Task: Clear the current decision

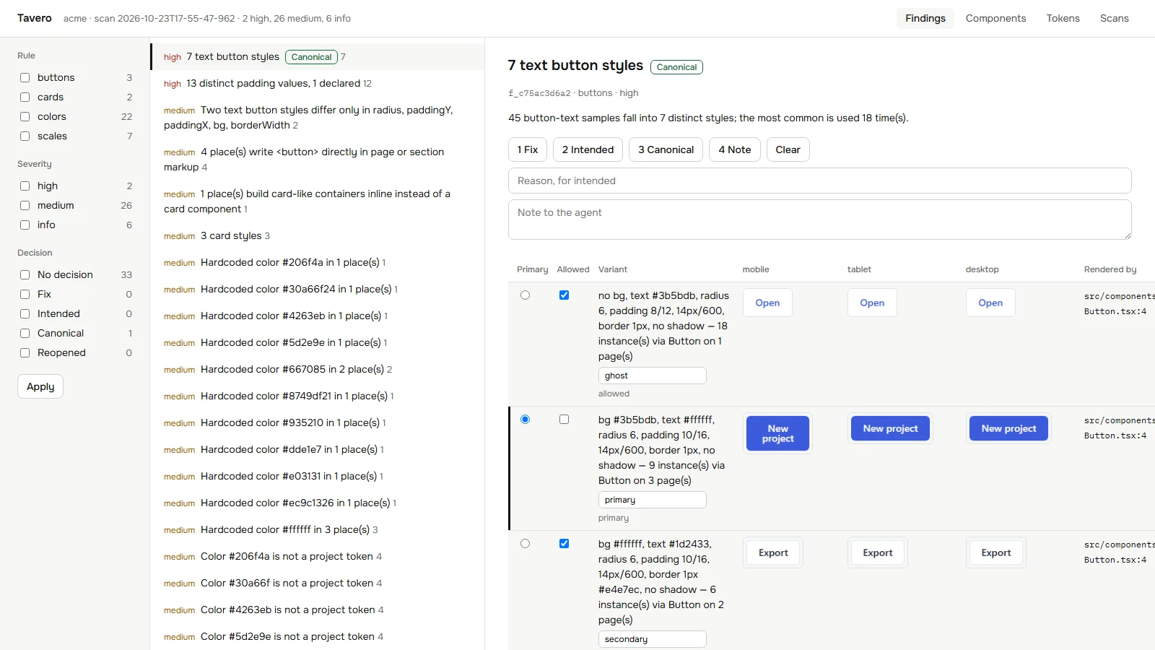Action: coord(788,149)
